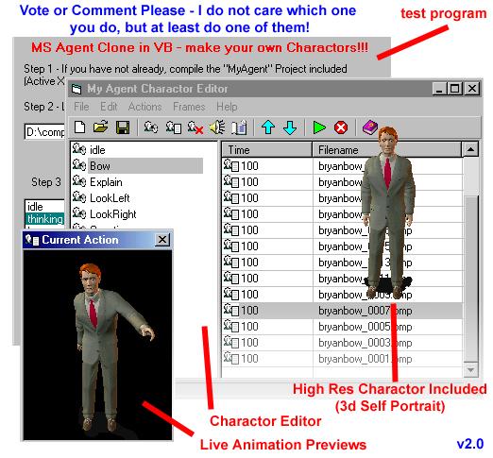The width and height of the screenshot is (493, 458).
Task: Stop playback with the red stop icon
Action: click(341, 127)
